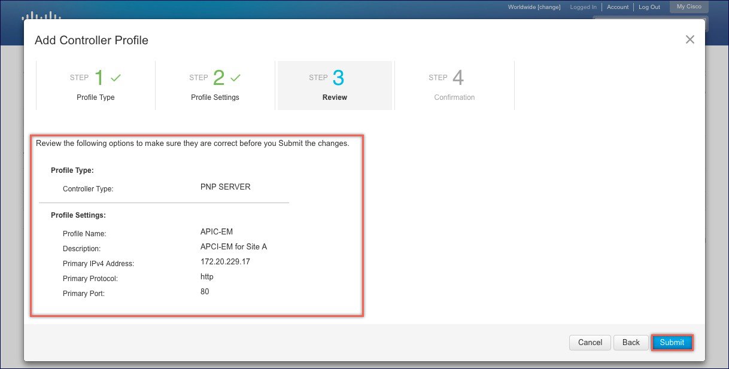Cancel the Add Controller Profile wizard
The width and height of the screenshot is (729, 369).
pyautogui.click(x=590, y=343)
